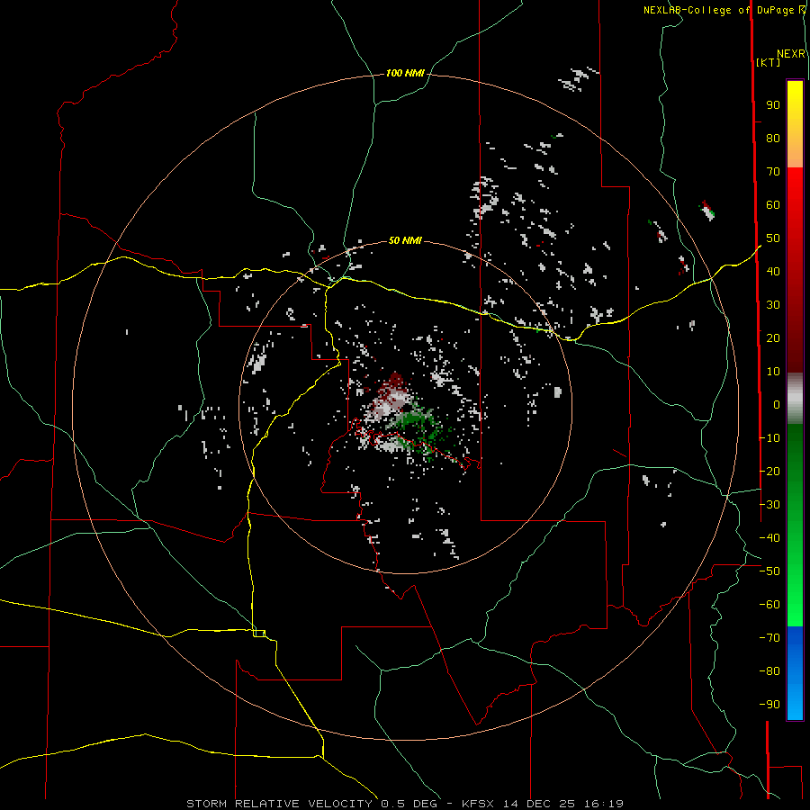810x810 pixels.
Task: Click "STORM RELATIVE VELOCITY" product title
Action: coord(279,804)
